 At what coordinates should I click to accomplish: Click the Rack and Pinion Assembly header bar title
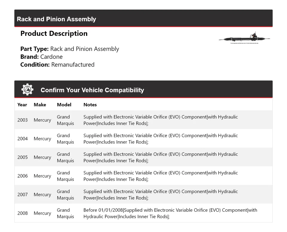coord(57,19)
